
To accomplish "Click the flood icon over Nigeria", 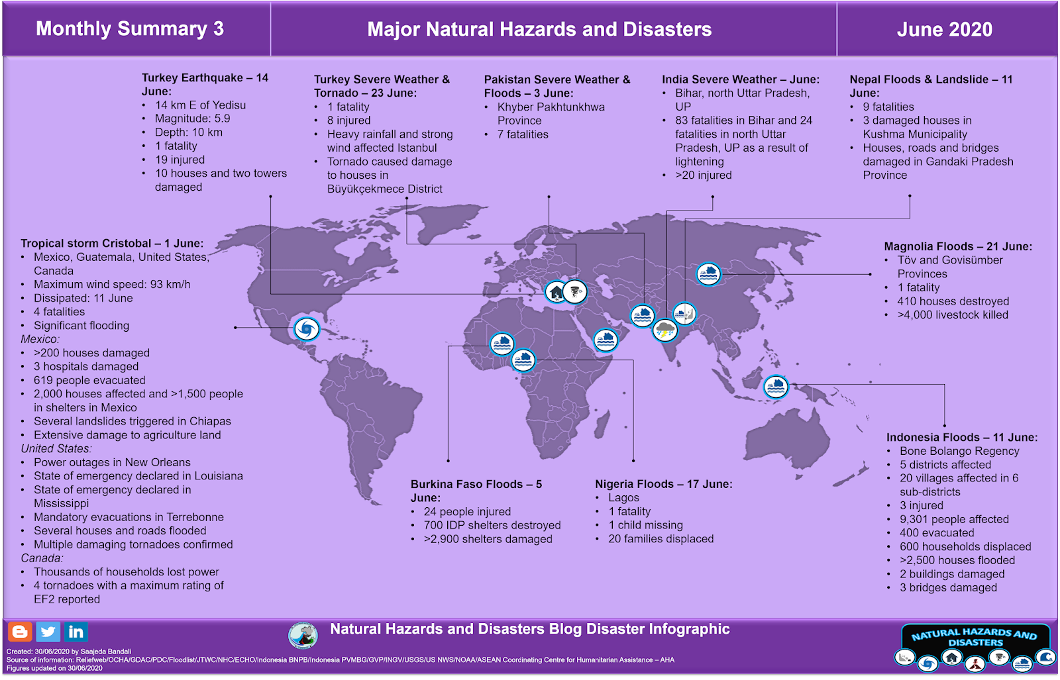I will [523, 362].
